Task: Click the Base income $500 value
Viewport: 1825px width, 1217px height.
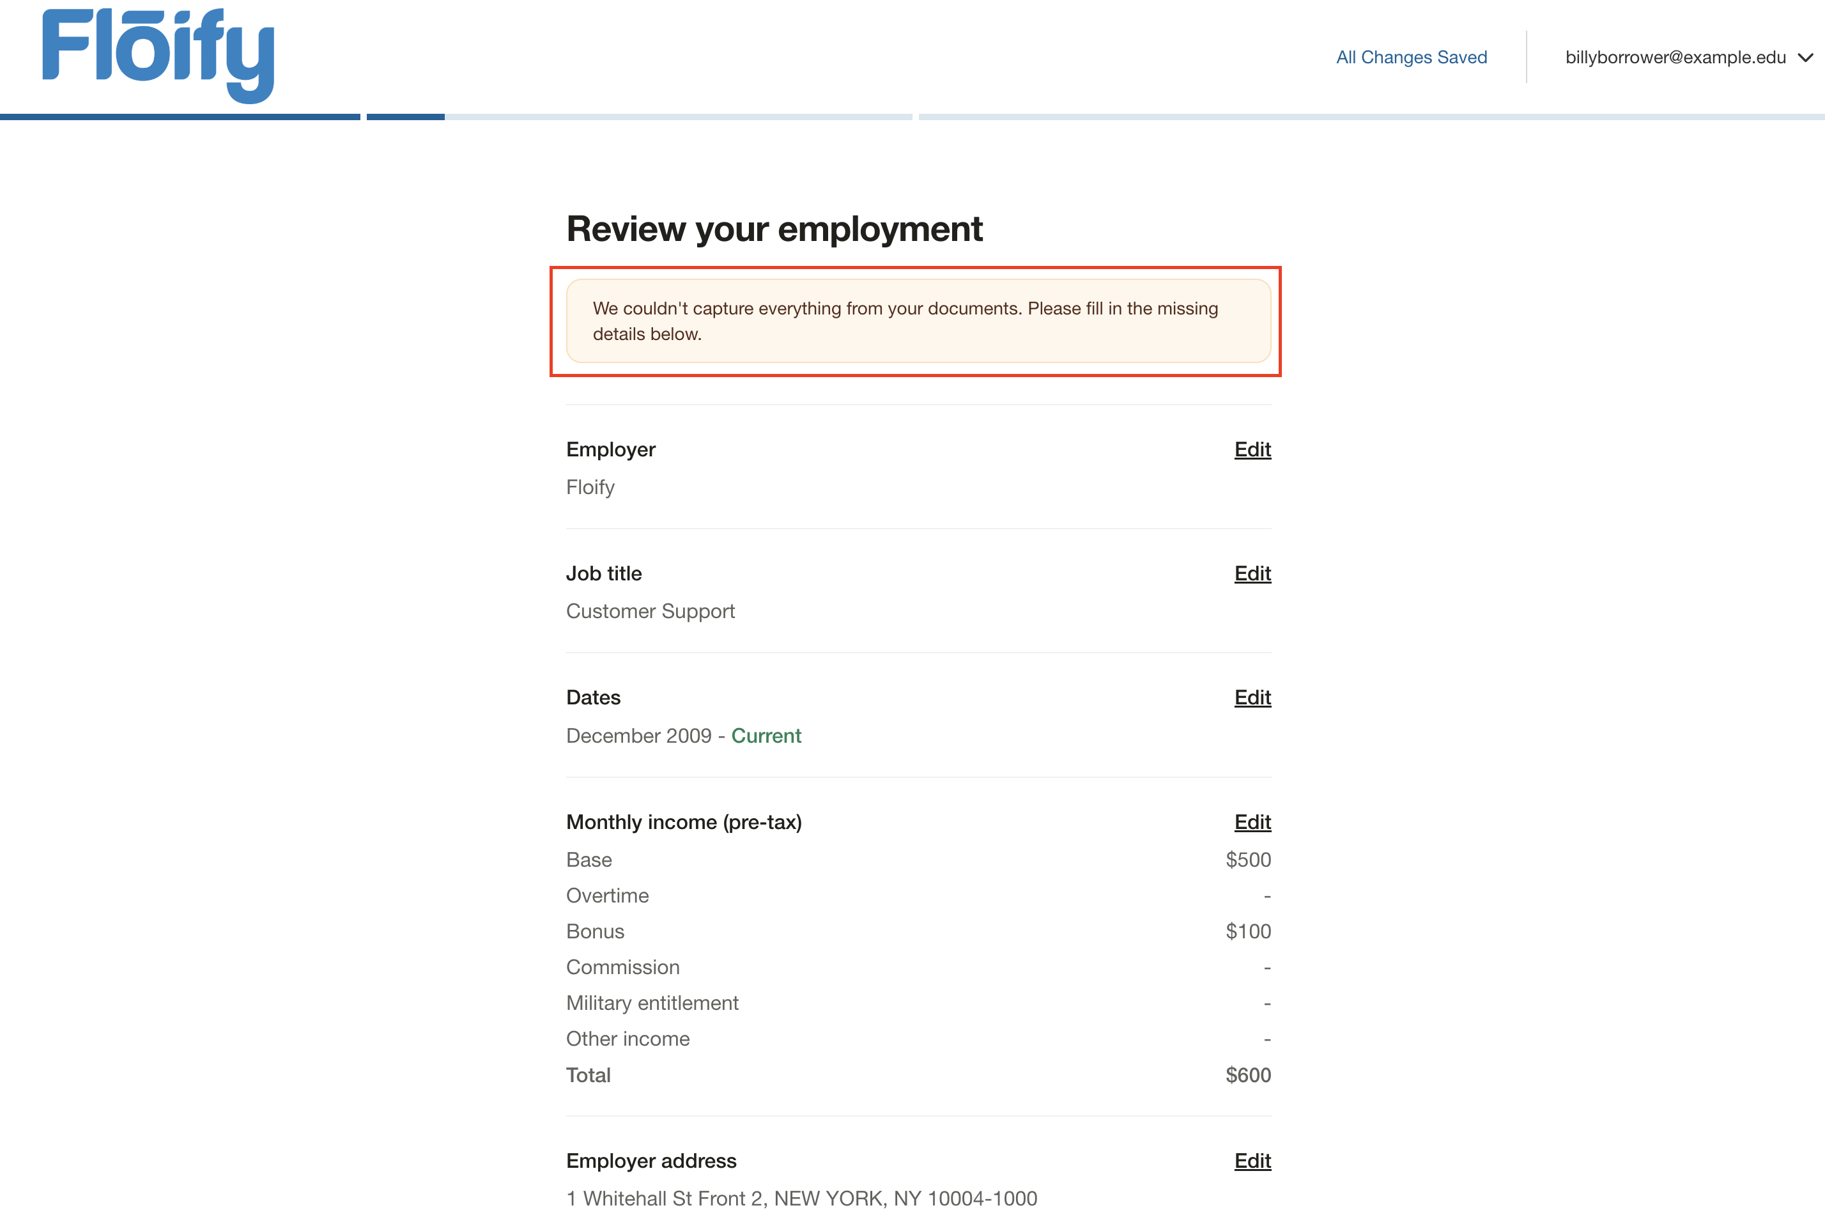Action: tap(1248, 860)
